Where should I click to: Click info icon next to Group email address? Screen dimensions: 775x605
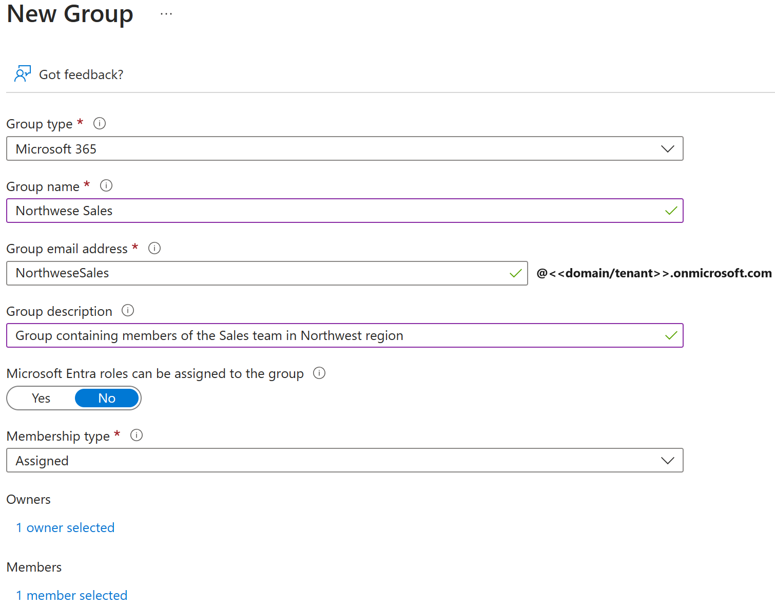[x=154, y=248]
